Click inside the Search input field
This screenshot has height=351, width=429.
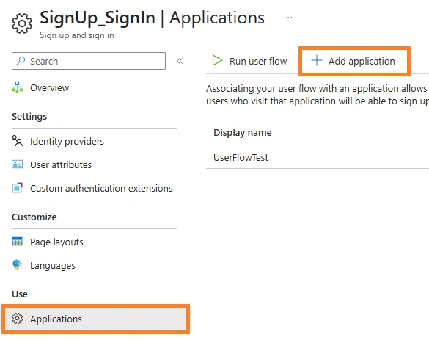click(x=89, y=61)
